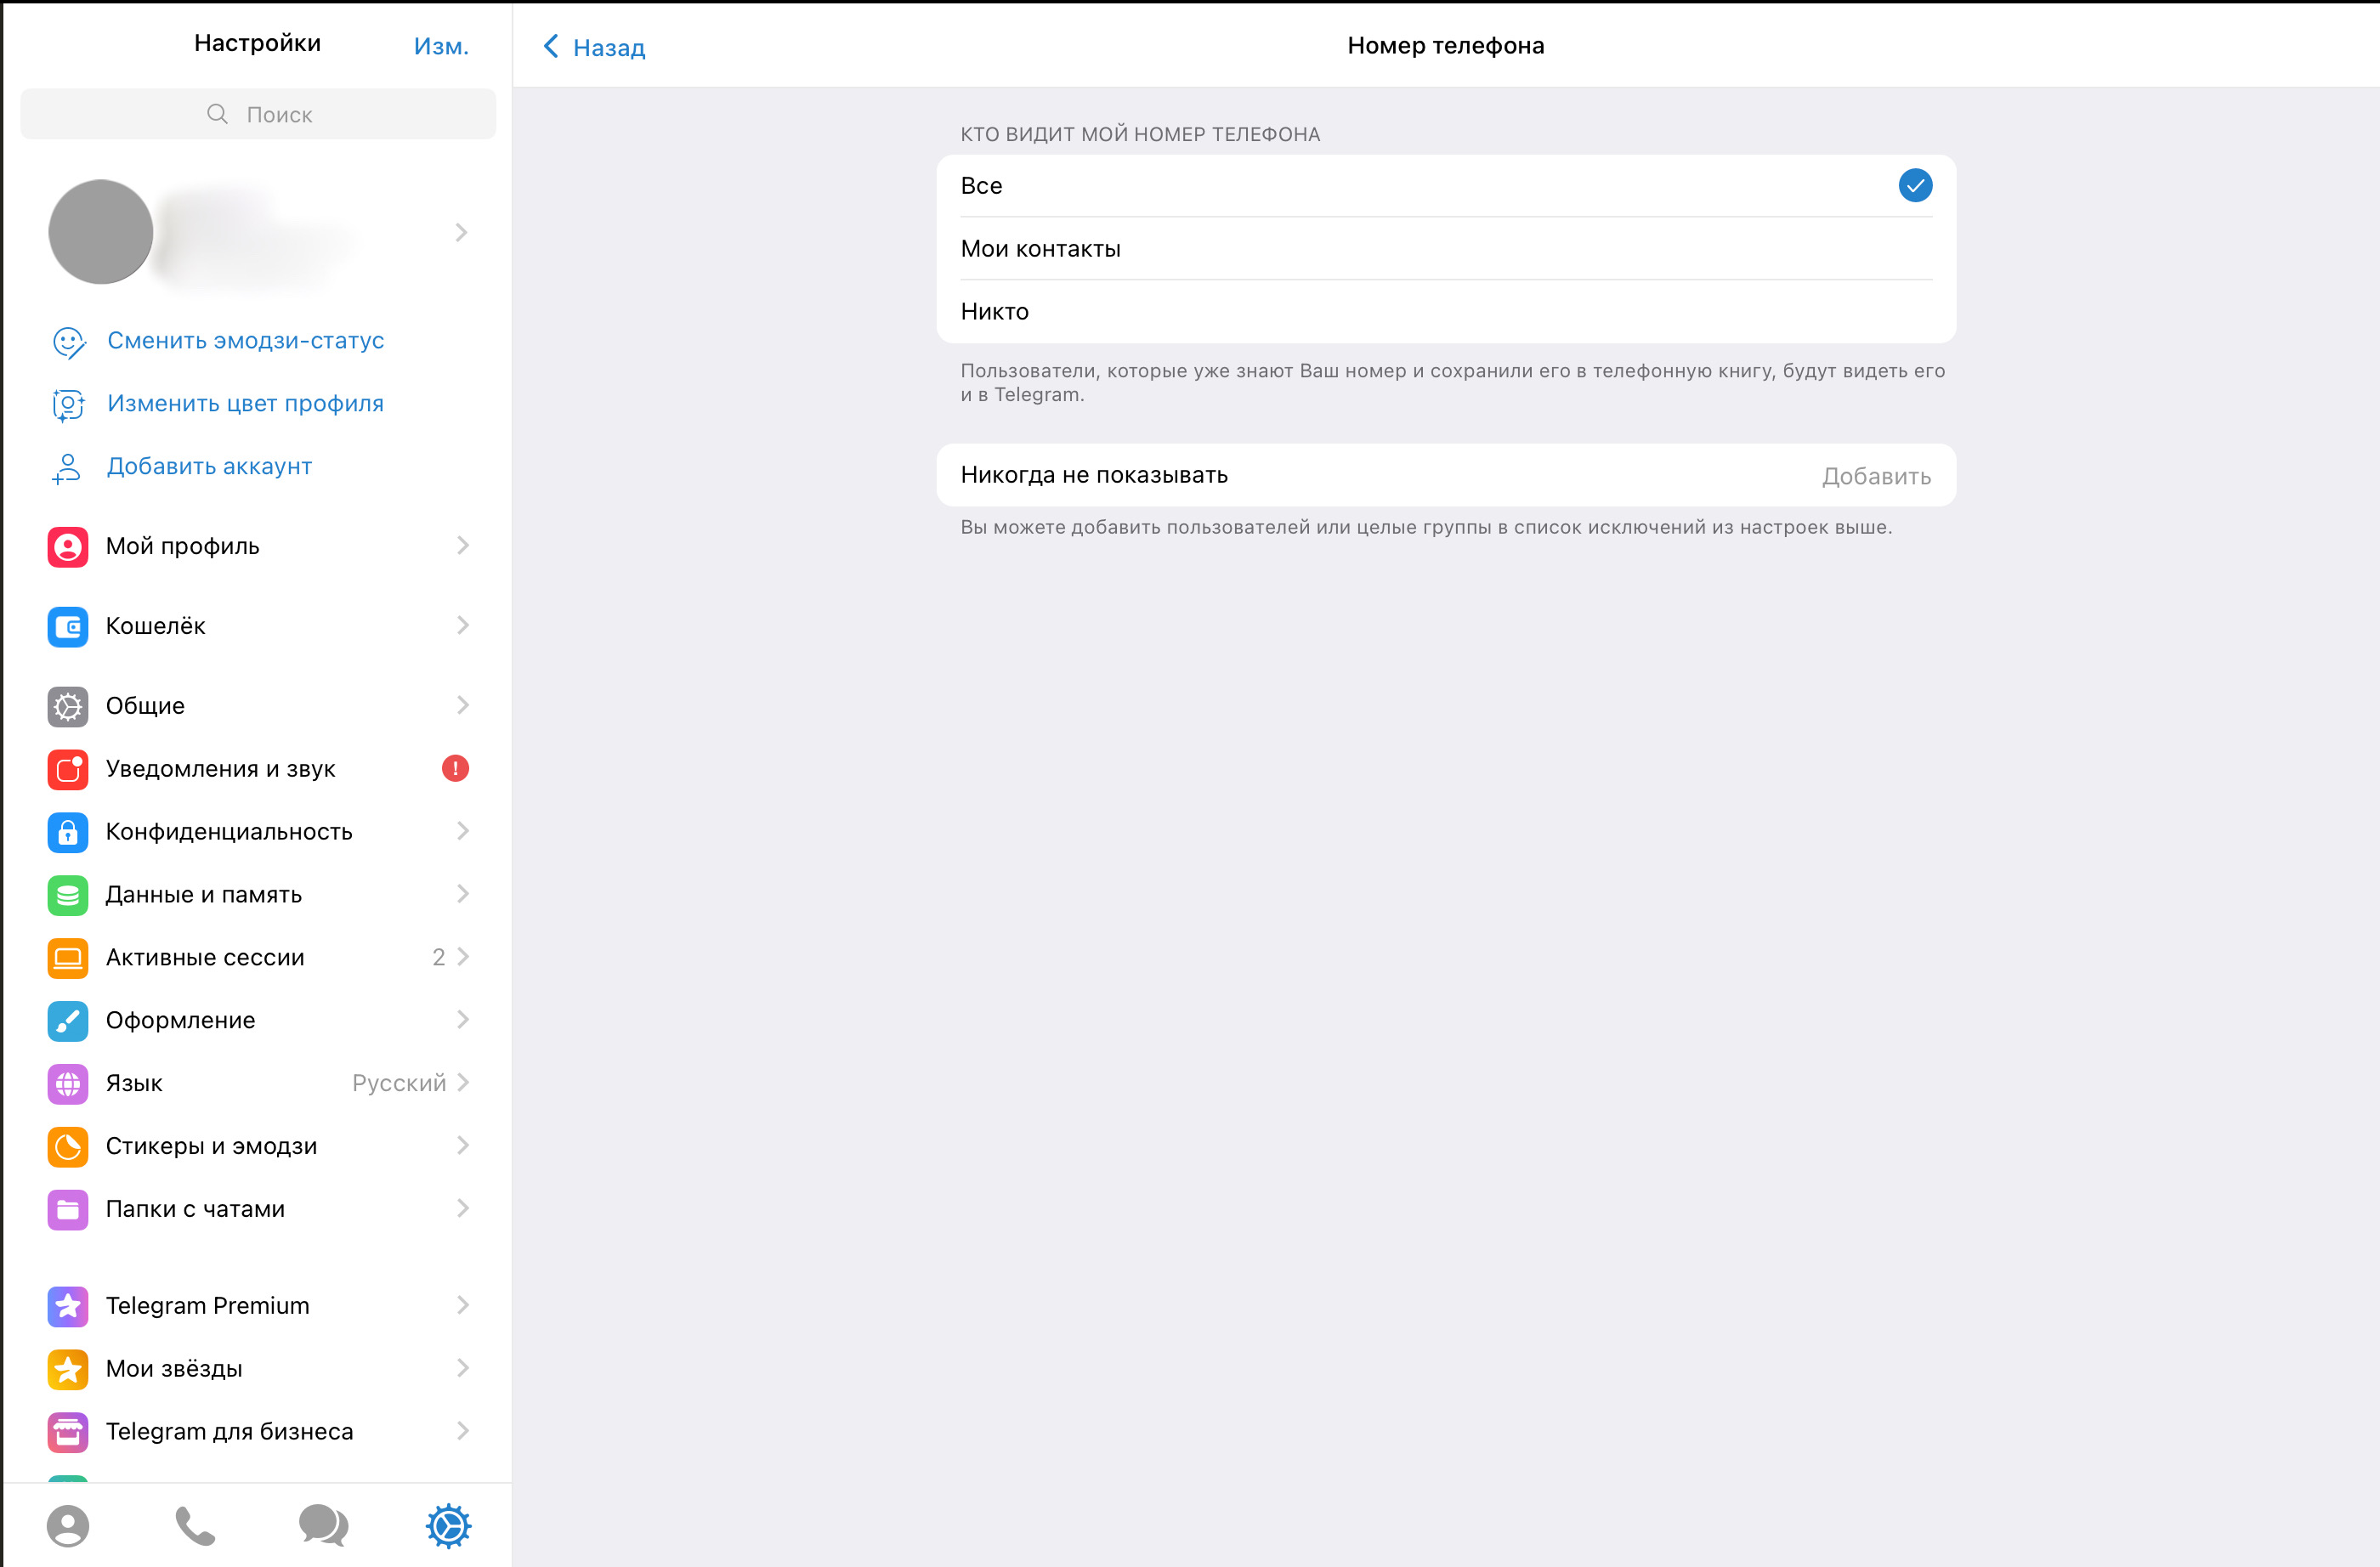The width and height of the screenshot is (2380, 1567).
Task: Click the Изменить цвет профиля link
Action: tap(245, 403)
